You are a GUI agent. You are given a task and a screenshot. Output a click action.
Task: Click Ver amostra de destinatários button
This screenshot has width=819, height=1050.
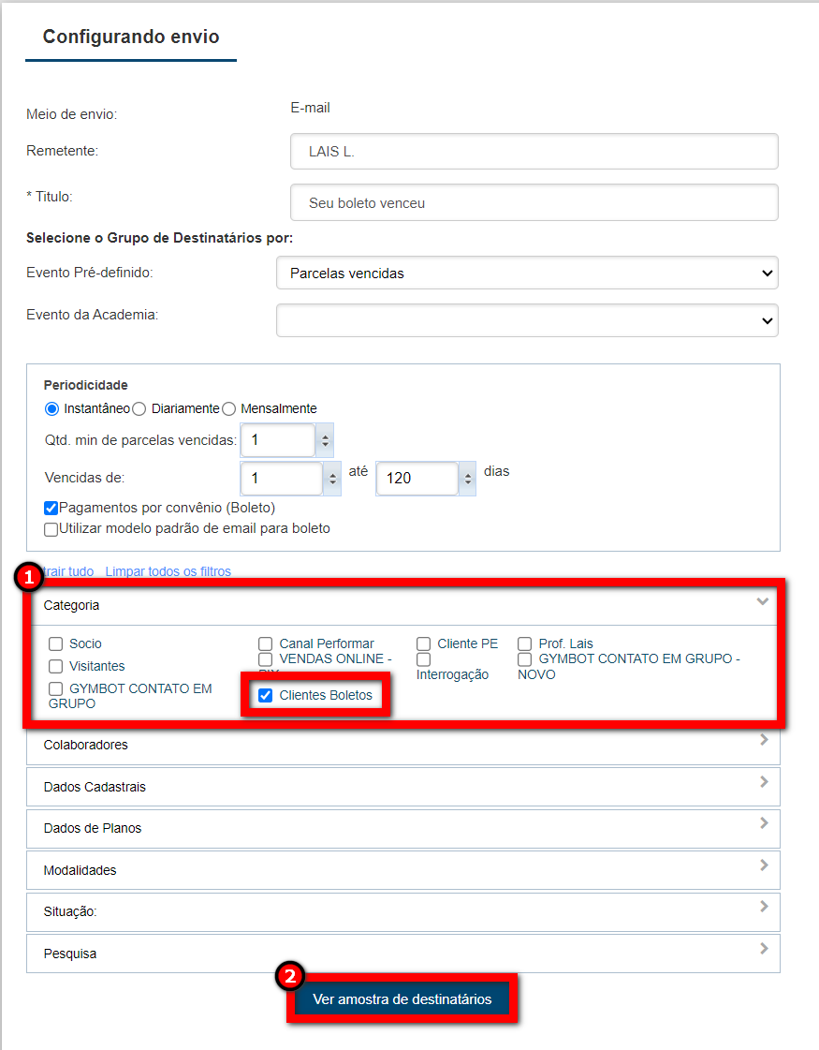tap(402, 999)
